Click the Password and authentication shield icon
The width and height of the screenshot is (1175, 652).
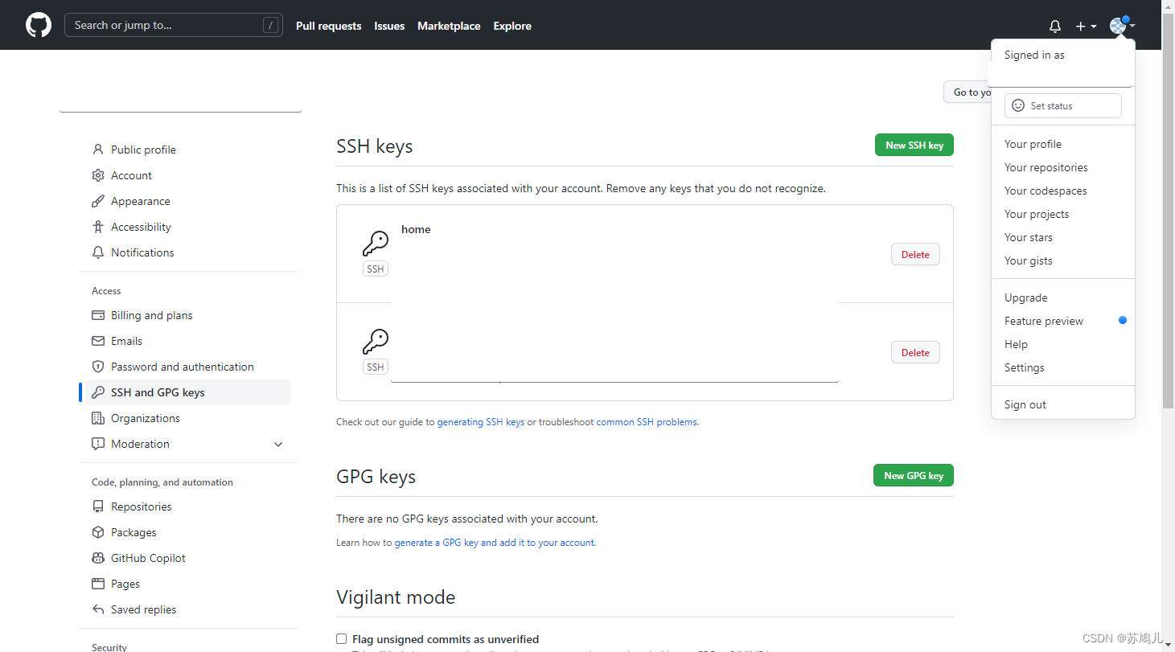[98, 367]
